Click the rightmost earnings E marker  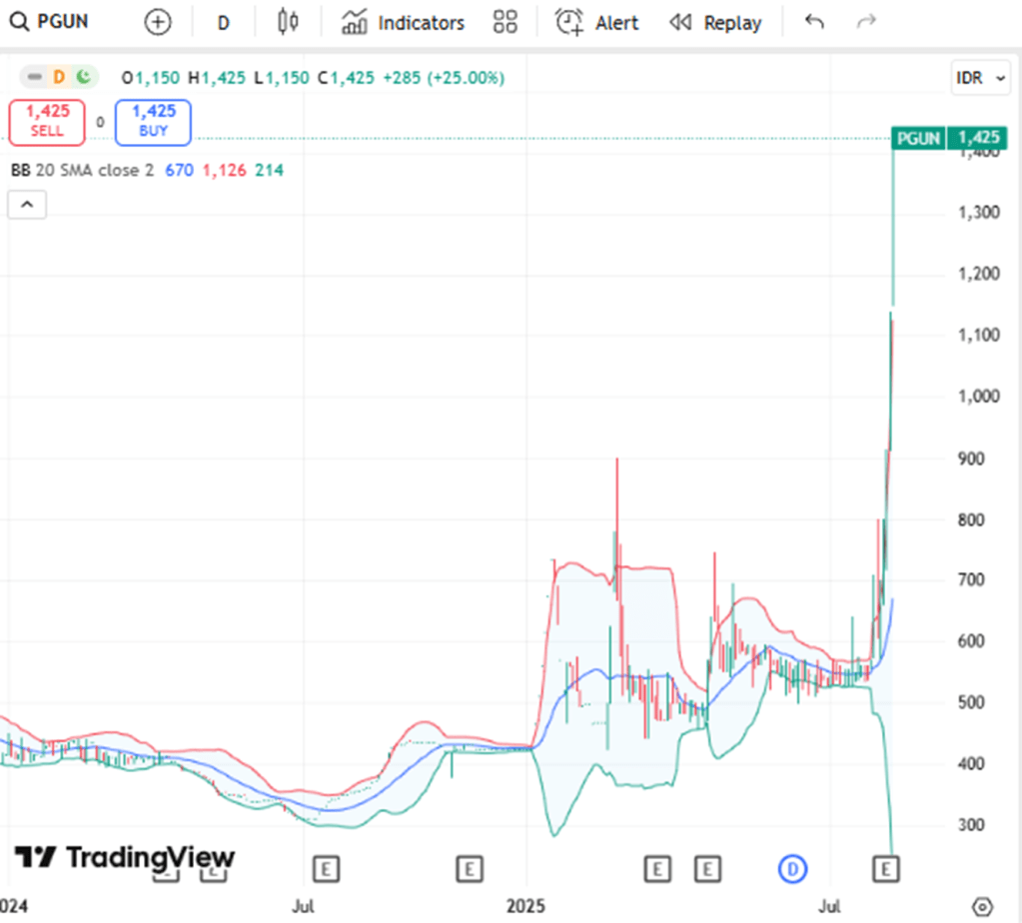coord(885,869)
